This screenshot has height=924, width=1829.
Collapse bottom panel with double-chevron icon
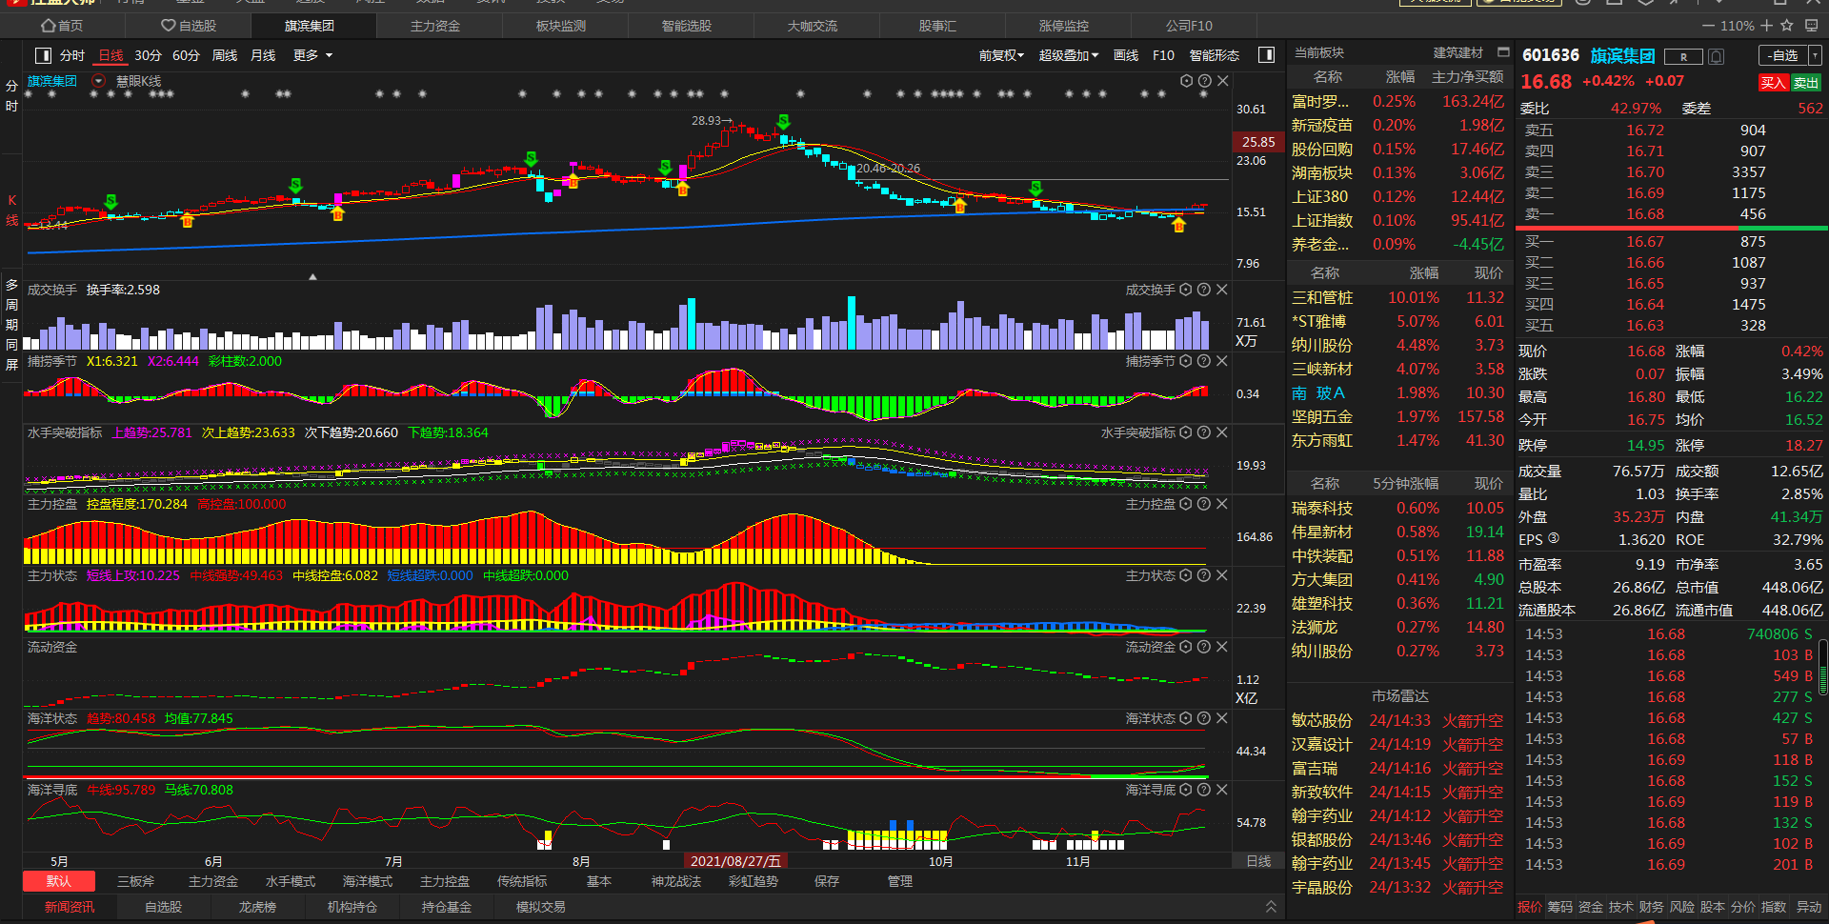click(1271, 907)
